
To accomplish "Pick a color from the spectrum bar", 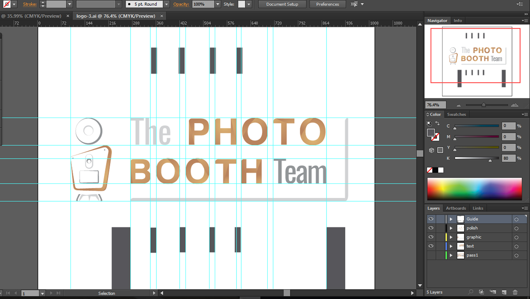I will coord(474,188).
